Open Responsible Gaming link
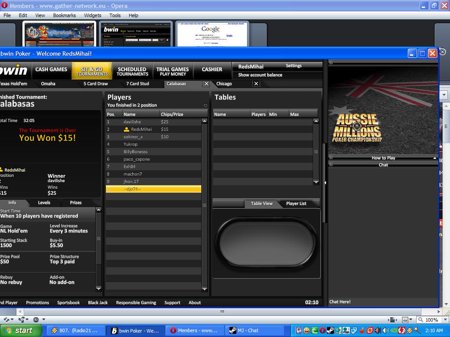 click(x=136, y=303)
